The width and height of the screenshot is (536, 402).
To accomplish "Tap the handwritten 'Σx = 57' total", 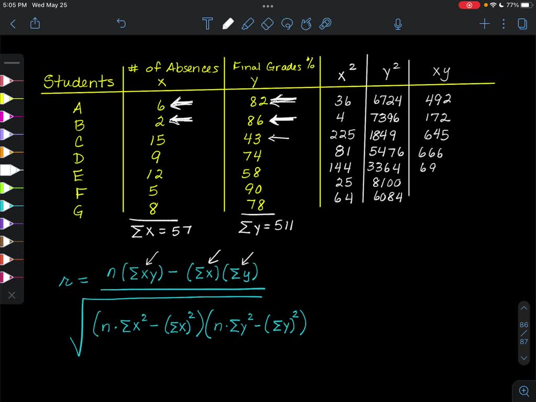I will [x=161, y=231].
